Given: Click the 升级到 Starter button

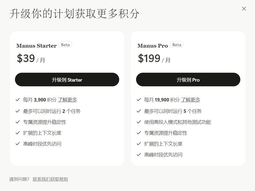Looking at the screenshot, I should (x=67, y=79).
